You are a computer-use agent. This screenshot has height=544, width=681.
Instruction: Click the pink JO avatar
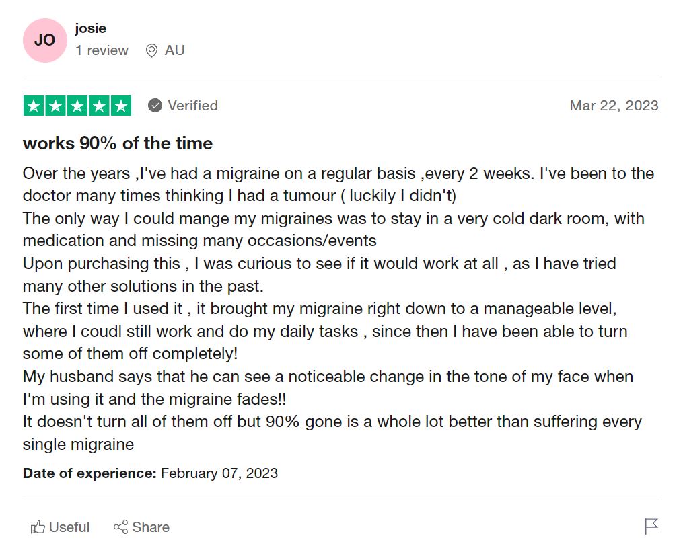[44, 40]
